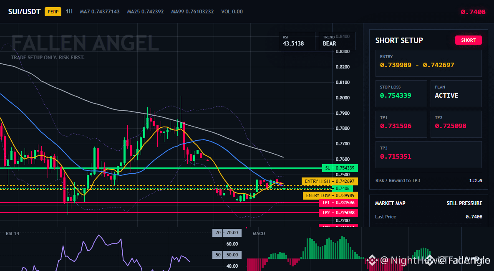Click the TRADE SETUP ONLY. RISK FIRST. text
Screen dimensions: 494x271
pos(48,58)
